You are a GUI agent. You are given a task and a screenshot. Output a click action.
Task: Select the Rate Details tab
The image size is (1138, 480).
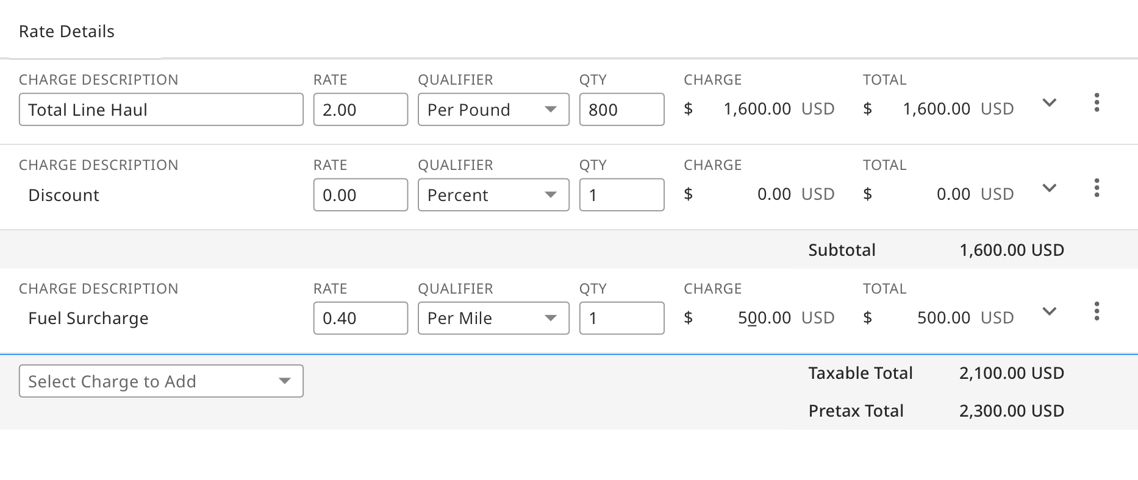click(67, 32)
